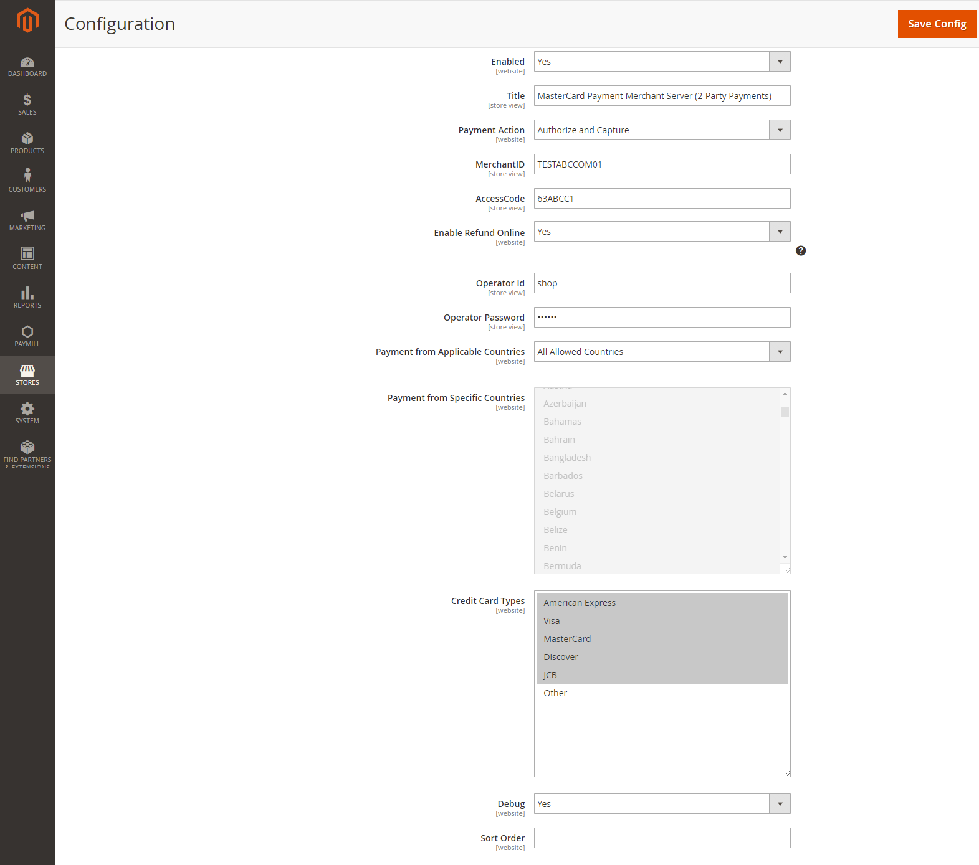Viewport: 979px width, 865px height.
Task: Click countries list scrollbar down arrow
Action: point(785,557)
